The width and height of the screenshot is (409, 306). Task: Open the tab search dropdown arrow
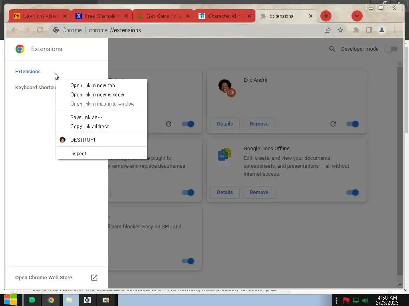click(357, 16)
